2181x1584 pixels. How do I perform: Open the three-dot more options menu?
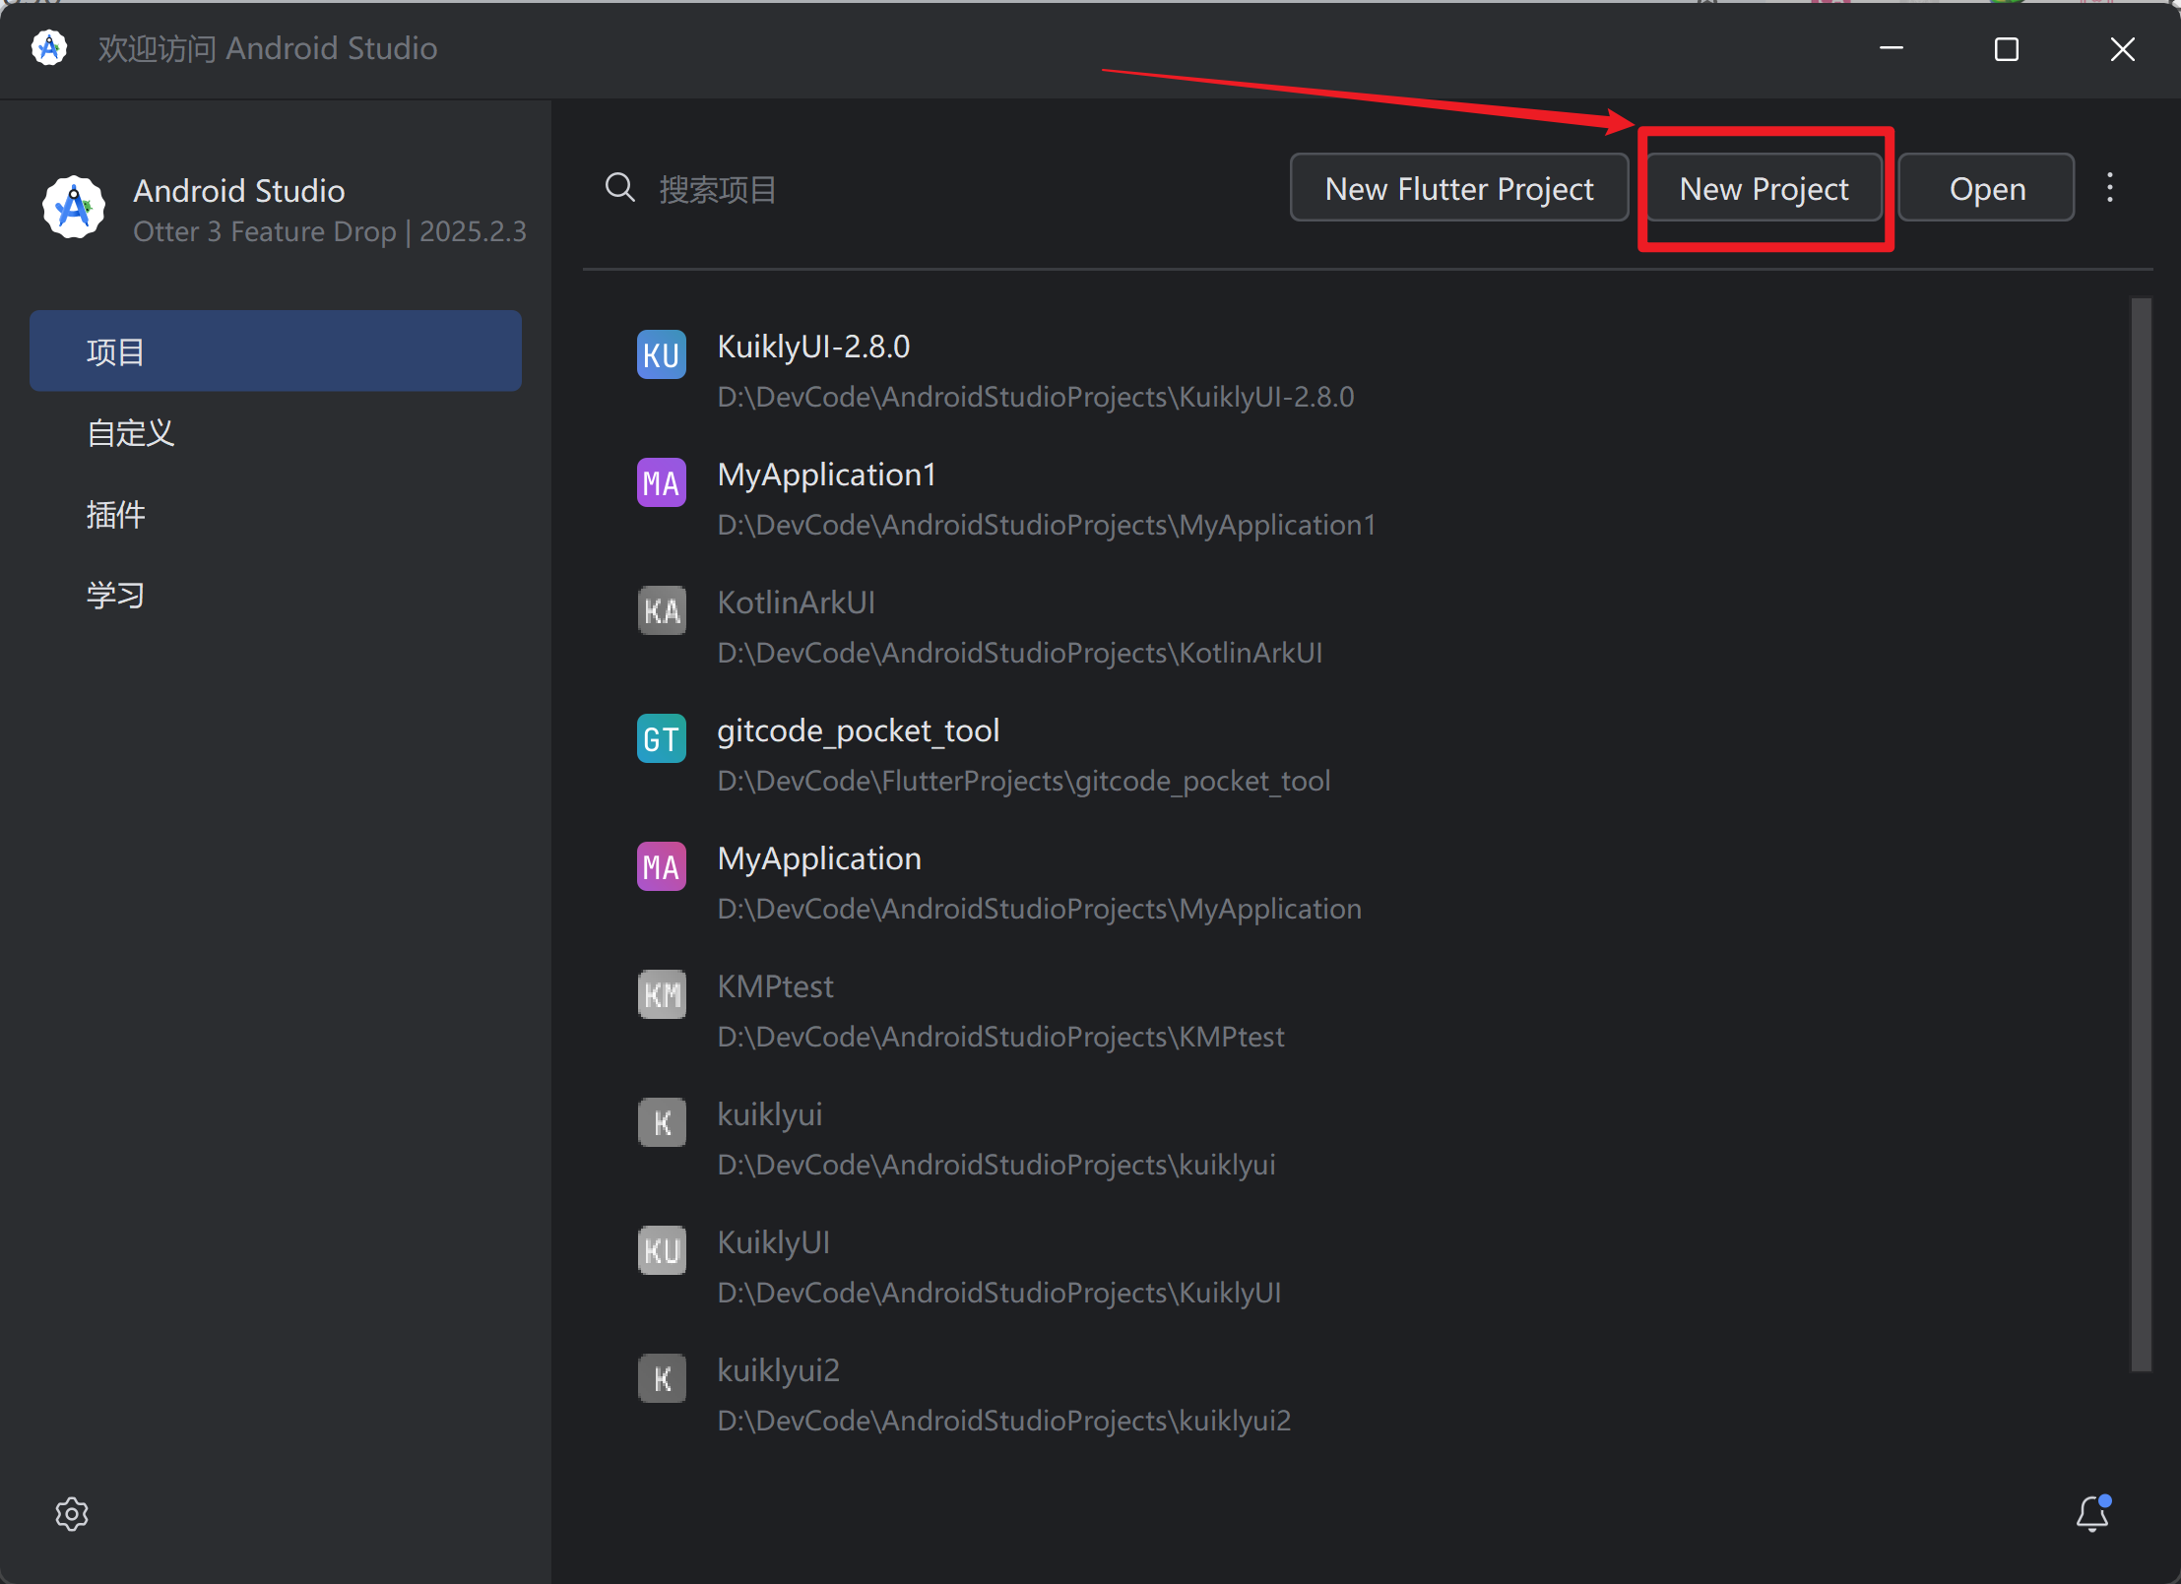coord(2109,187)
